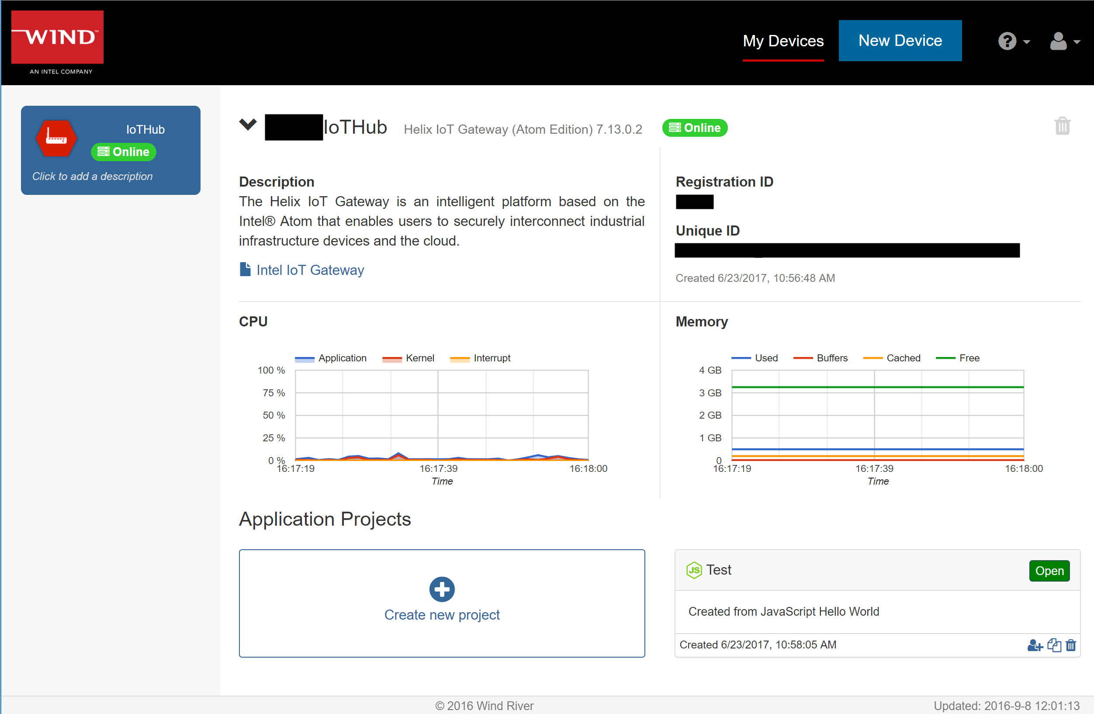Click the CPU usage chart area
This screenshot has height=714, width=1094.
click(x=441, y=415)
